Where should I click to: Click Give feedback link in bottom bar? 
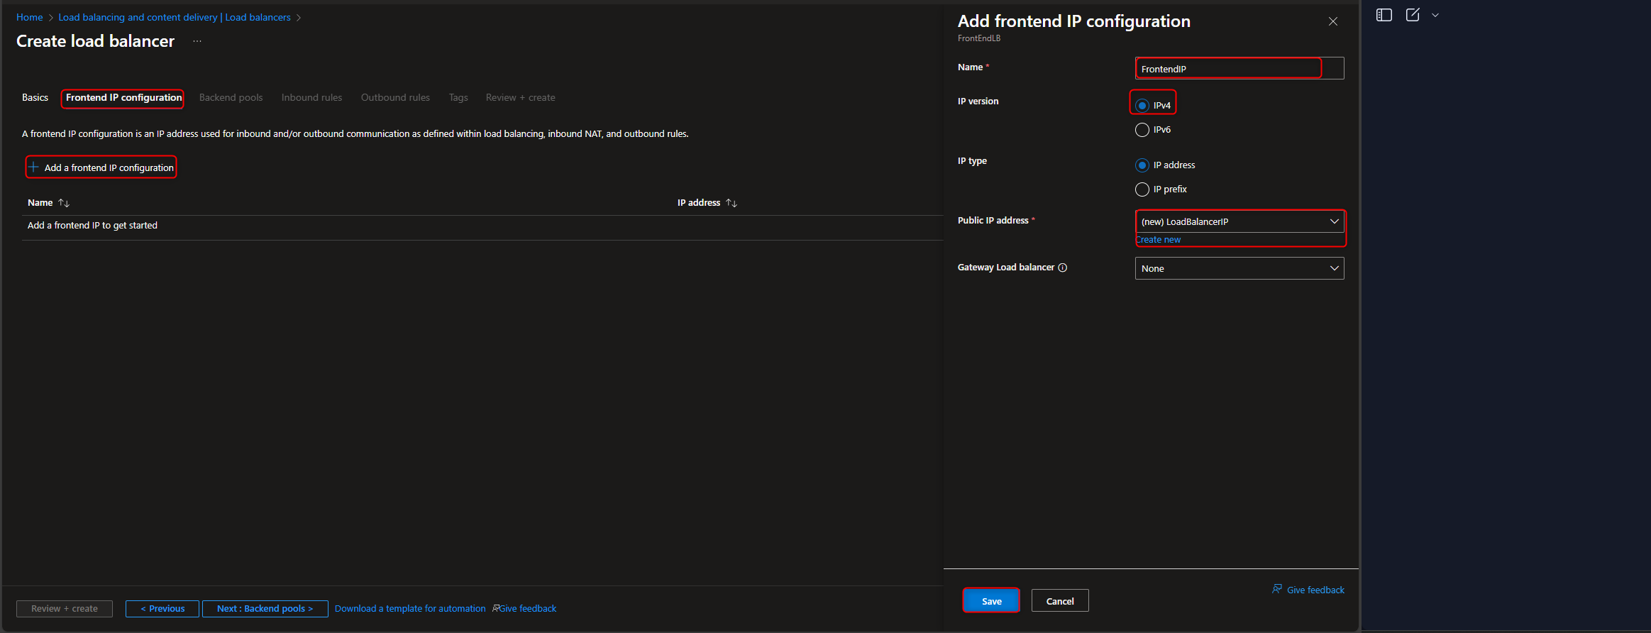tap(528, 609)
